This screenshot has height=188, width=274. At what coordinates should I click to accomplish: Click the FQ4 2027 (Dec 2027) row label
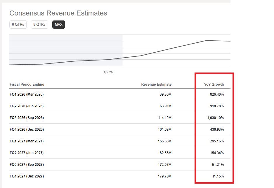27,176
